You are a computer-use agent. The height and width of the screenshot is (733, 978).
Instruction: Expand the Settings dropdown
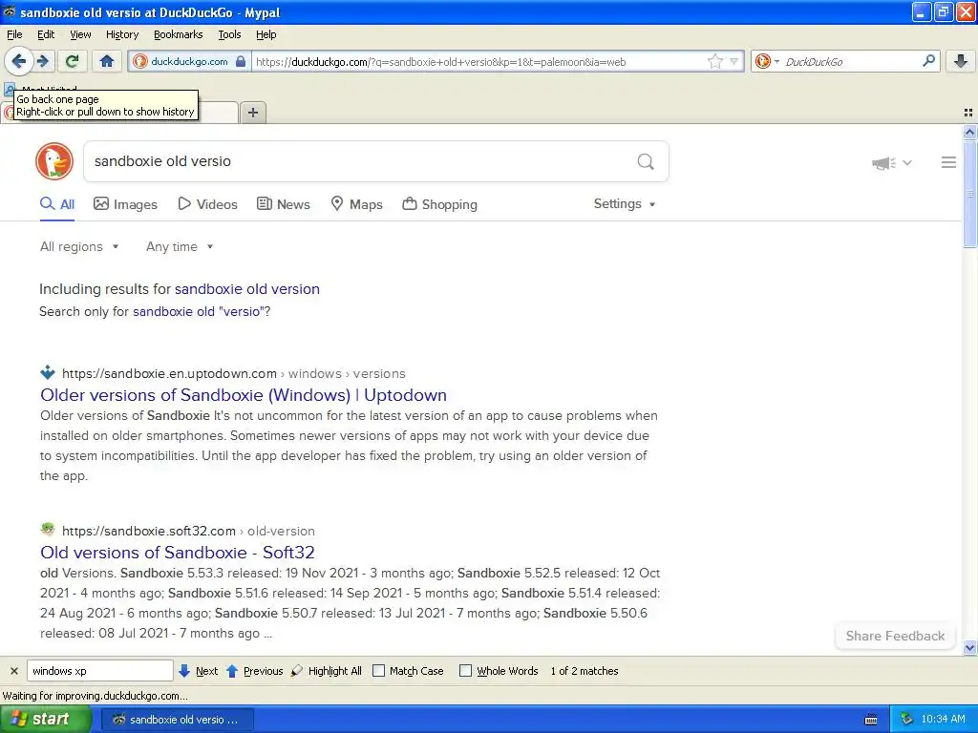[625, 204]
